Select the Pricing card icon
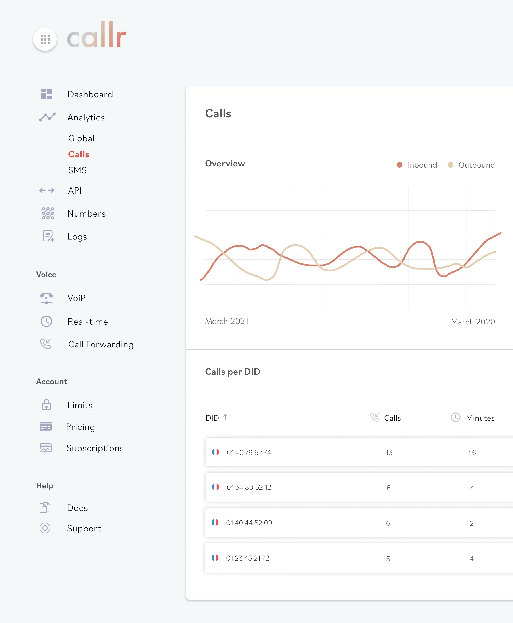 [x=46, y=427]
